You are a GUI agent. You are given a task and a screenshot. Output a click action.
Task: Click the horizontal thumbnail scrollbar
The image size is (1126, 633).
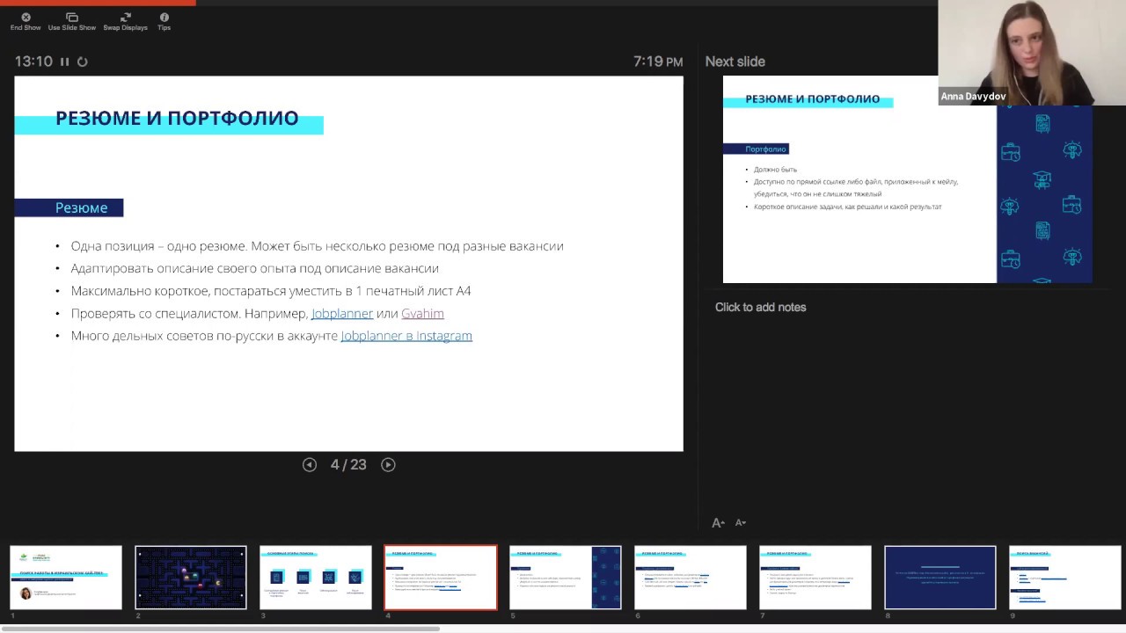[x=220, y=629]
